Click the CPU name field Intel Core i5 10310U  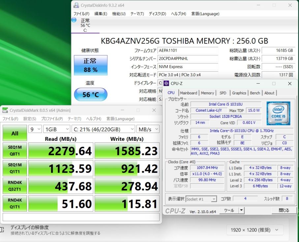tap(226, 104)
